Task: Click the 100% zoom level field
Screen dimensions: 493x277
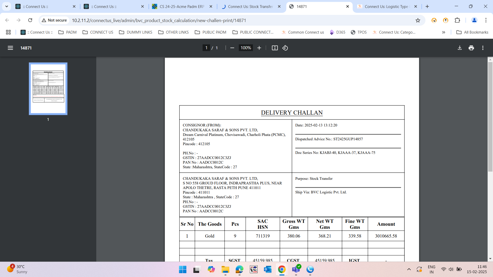Action: click(246, 48)
